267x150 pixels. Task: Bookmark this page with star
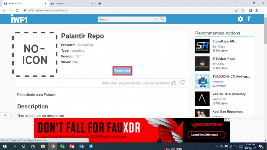[x=243, y=10]
